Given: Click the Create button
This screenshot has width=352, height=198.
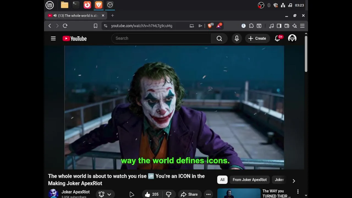Looking at the screenshot, I should point(257,38).
